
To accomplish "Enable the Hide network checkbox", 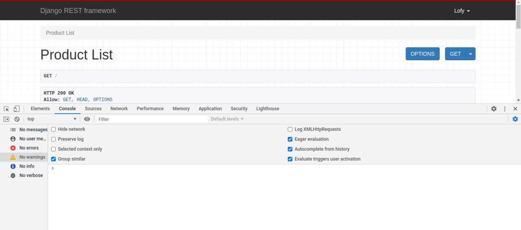I will tap(53, 129).
